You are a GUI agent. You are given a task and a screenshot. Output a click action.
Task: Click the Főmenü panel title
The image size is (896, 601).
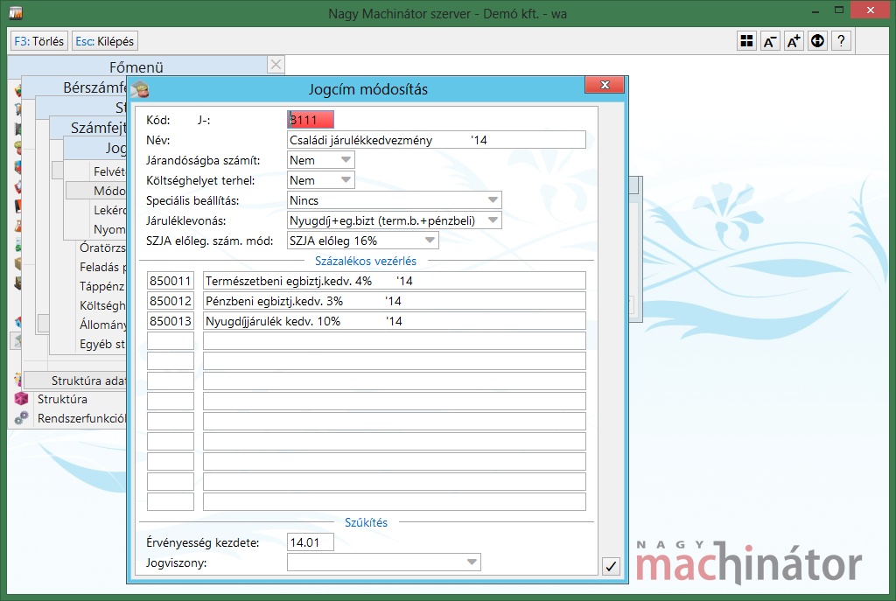pyautogui.click(x=136, y=66)
